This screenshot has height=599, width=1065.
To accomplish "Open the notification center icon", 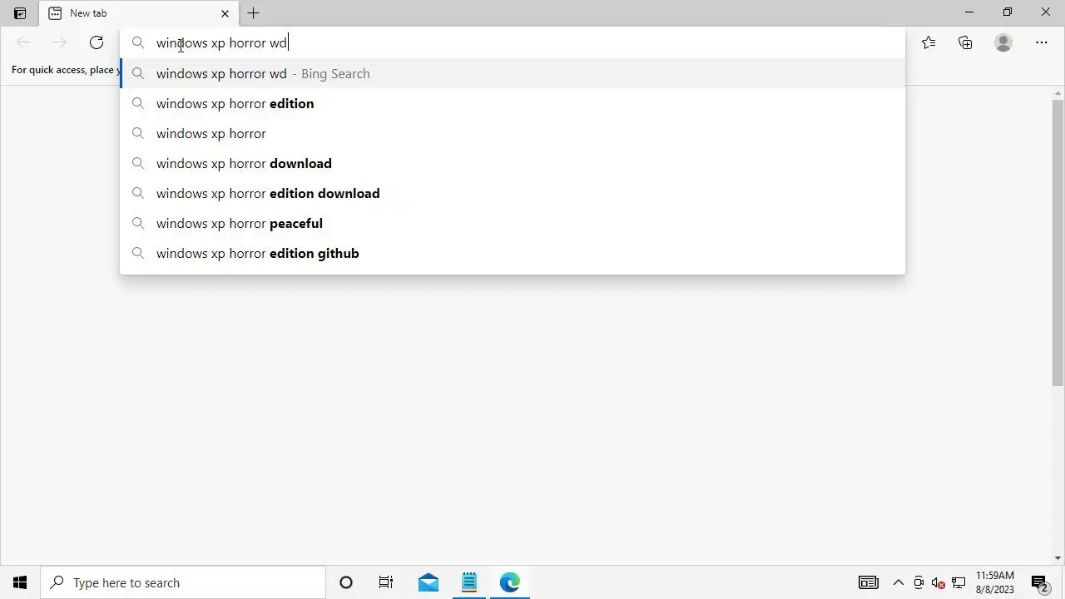I will point(1040,582).
